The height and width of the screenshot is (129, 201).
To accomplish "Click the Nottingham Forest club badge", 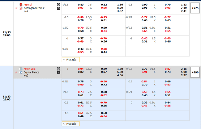I will (21, 8).
